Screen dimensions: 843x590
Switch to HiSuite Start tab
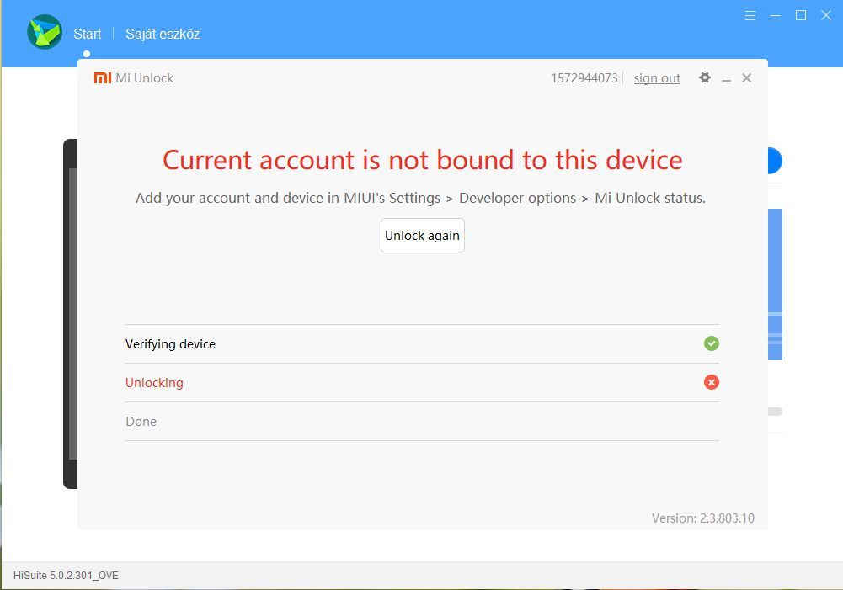tap(87, 34)
